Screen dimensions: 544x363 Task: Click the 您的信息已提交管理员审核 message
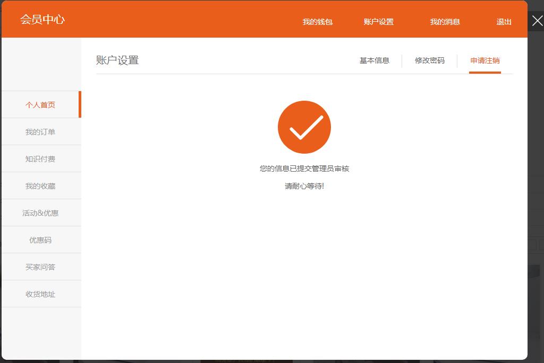point(304,169)
